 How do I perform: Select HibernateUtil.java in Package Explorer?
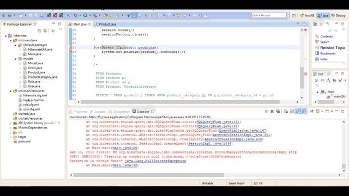(x=40, y=50)
